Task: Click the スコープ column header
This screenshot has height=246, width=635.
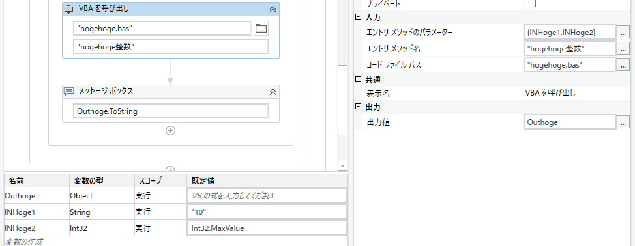Action: pos(160,180)
